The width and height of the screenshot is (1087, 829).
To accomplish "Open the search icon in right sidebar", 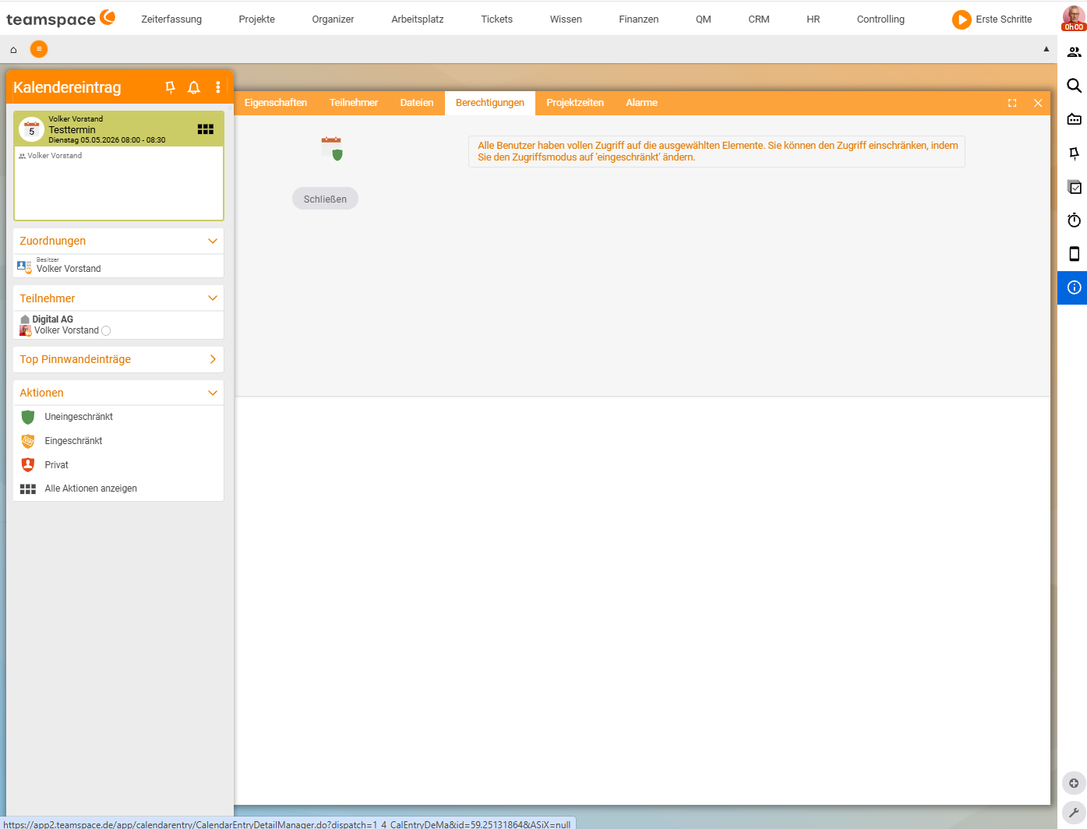I will (1074, 86).
